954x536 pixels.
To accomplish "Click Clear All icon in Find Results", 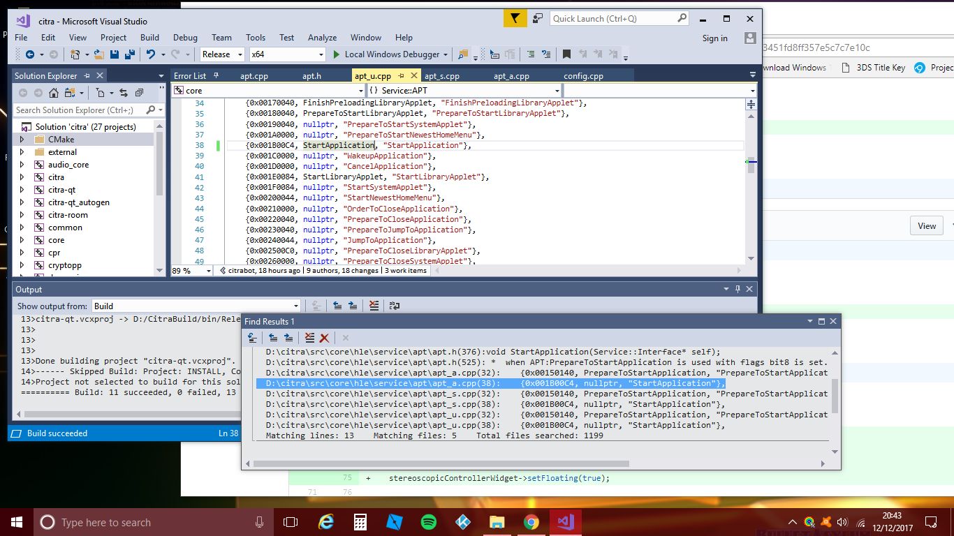I will [309, 338].
